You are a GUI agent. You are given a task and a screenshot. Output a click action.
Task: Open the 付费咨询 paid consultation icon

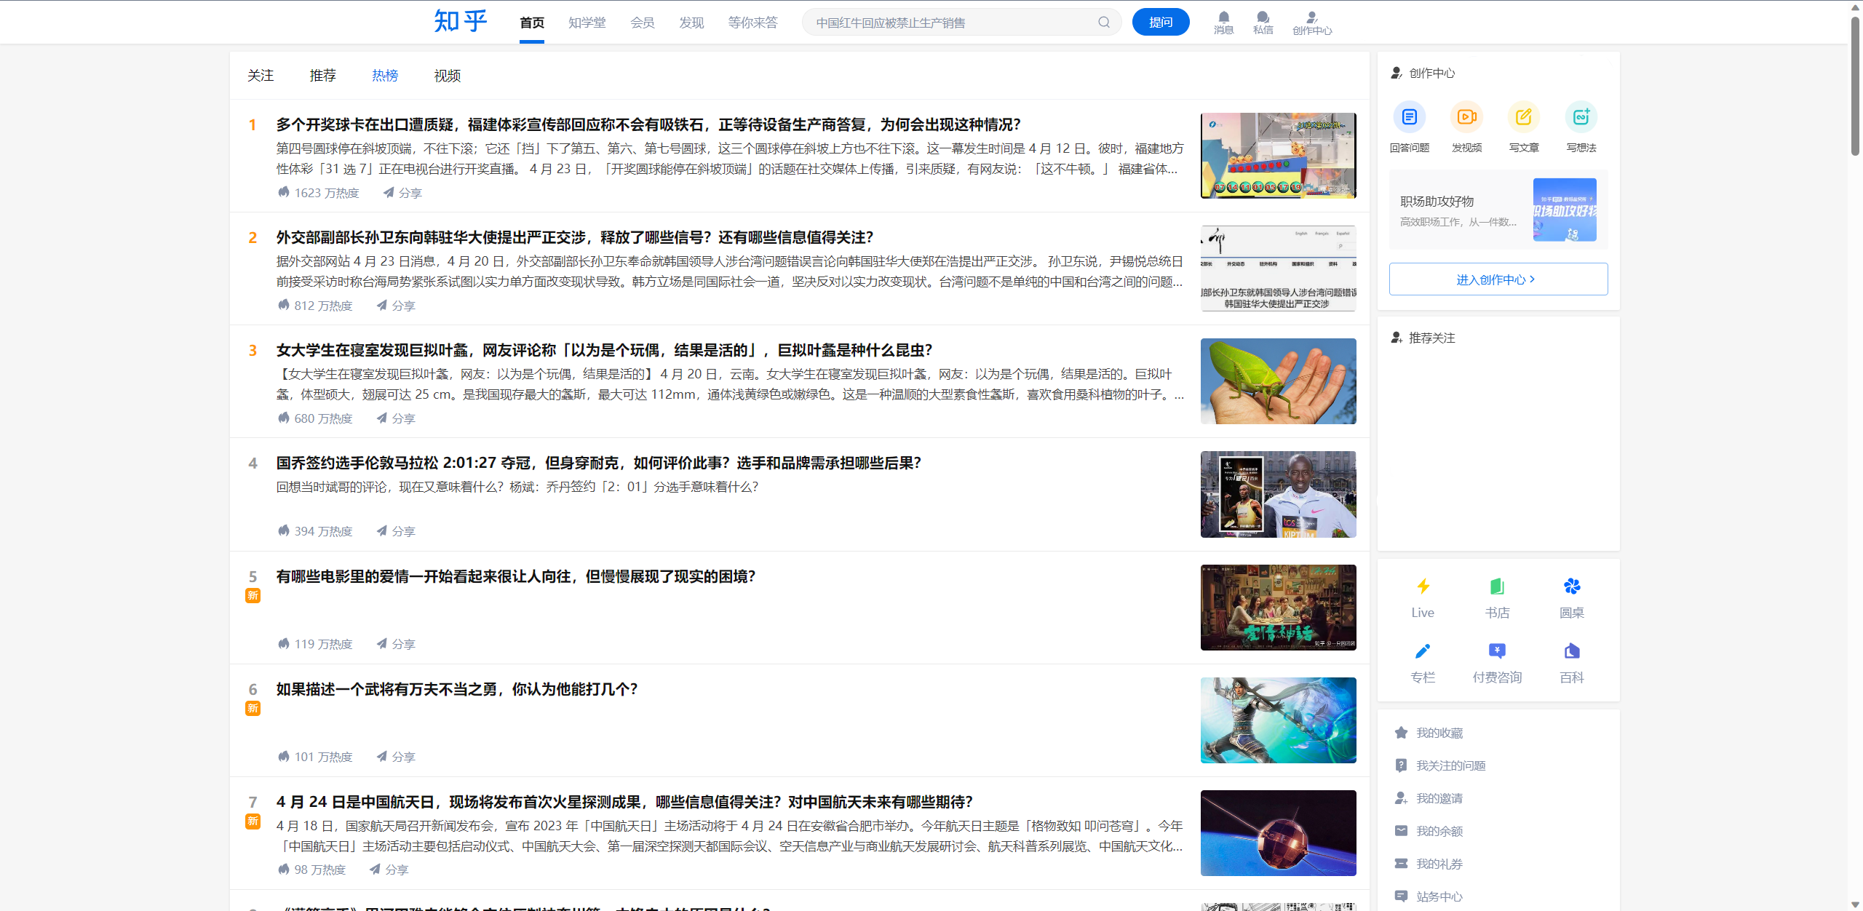click(1497, 651)
